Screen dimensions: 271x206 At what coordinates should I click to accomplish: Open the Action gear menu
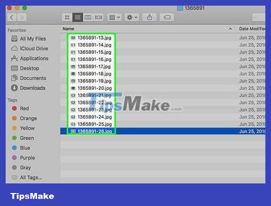(x=132, y=17)
